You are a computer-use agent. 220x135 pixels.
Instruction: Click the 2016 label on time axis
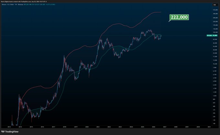[x=42, y=127]
